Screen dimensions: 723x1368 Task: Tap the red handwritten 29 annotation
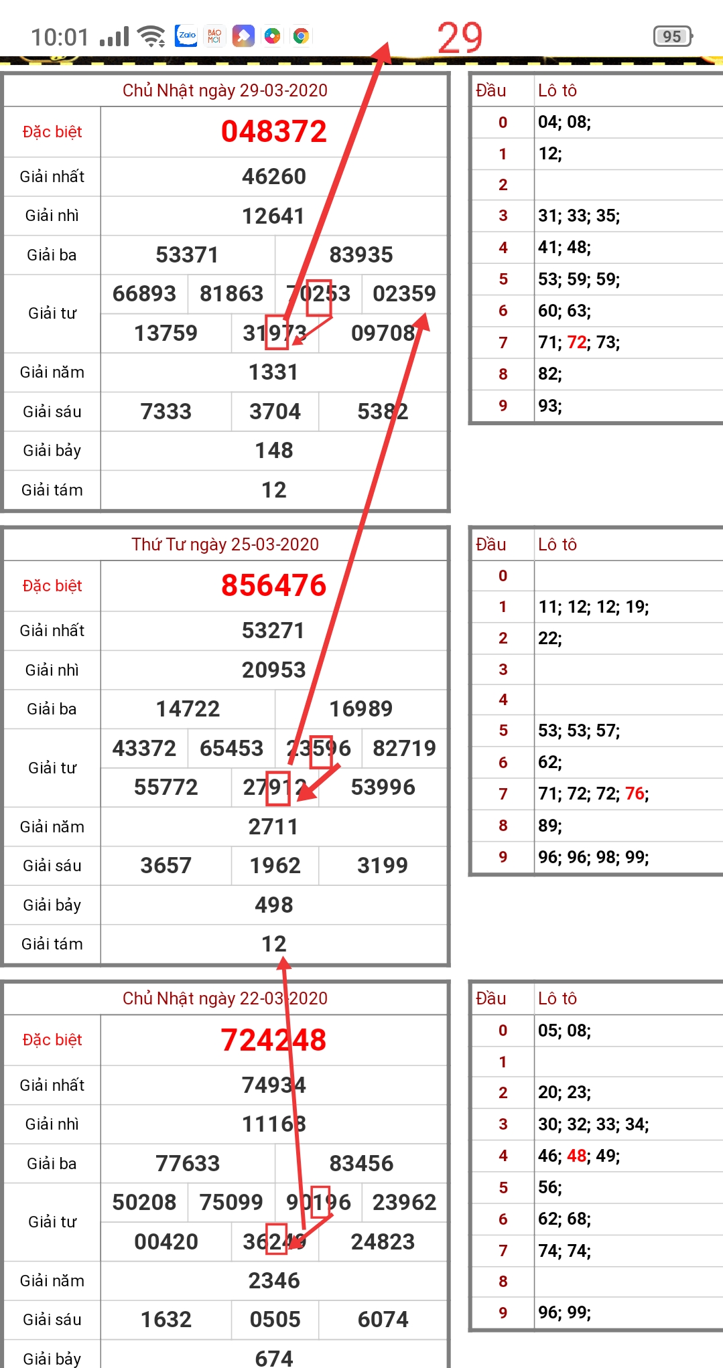460,37
